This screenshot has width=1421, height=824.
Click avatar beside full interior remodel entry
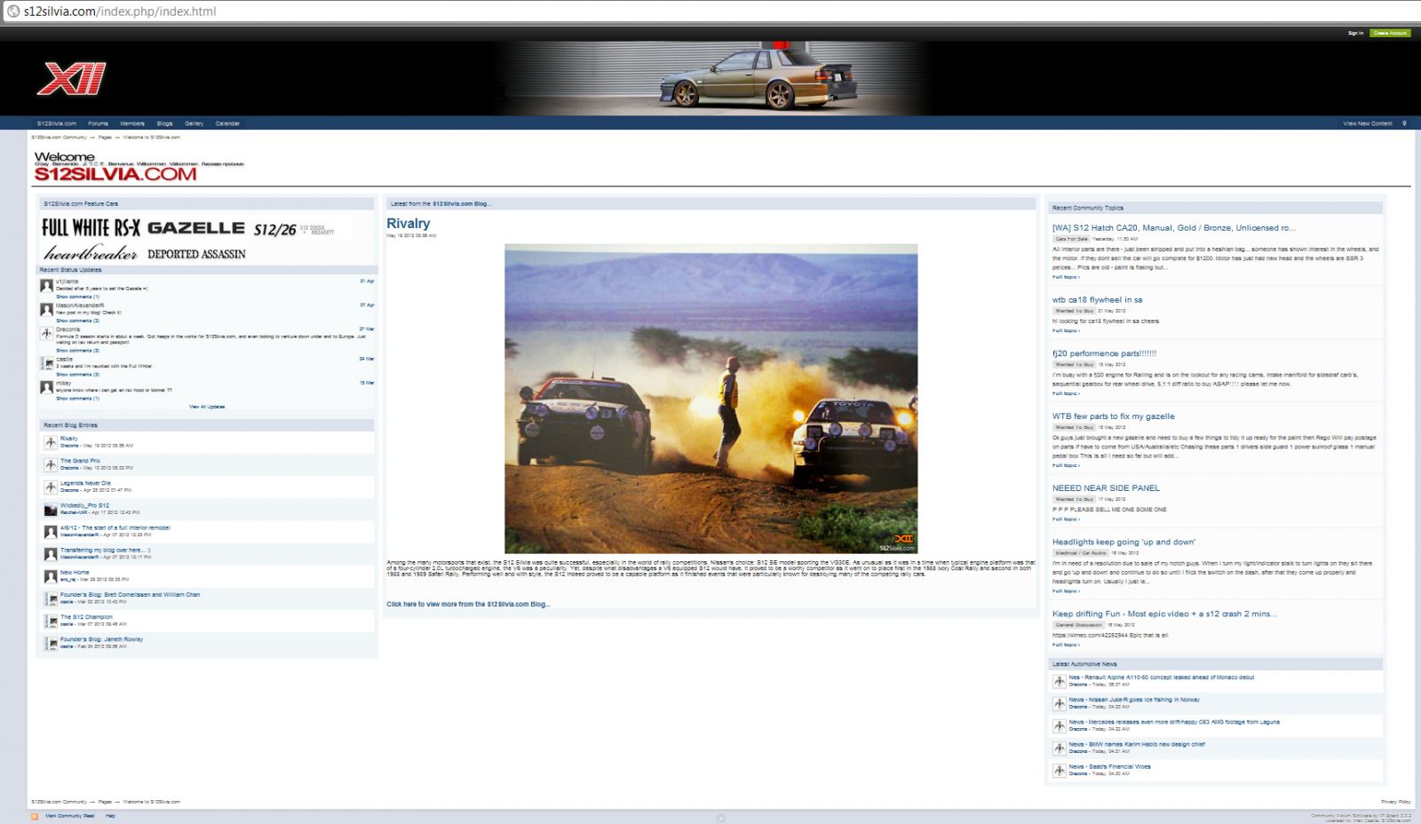tap(51, 531)
